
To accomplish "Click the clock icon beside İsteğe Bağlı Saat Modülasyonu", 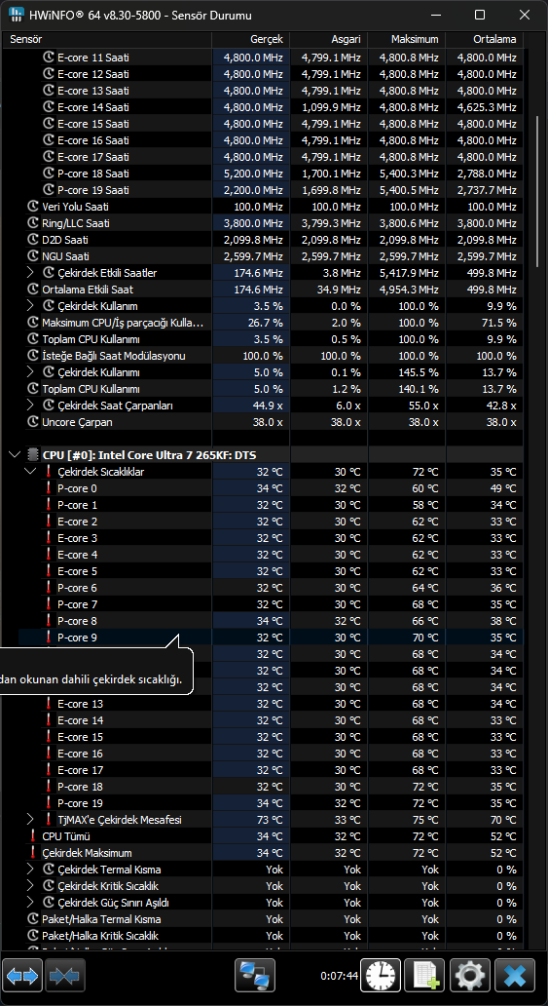I will pos(33,356).
